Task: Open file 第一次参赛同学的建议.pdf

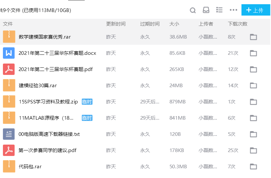Action: point(47,150)
